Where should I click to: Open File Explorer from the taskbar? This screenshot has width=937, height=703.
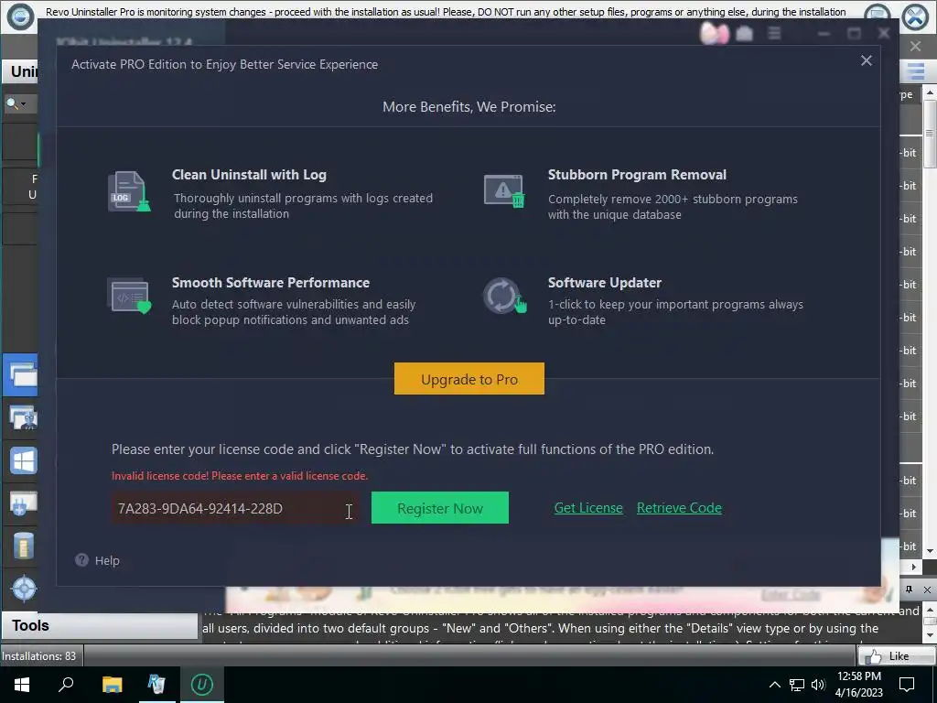point(112,684)
